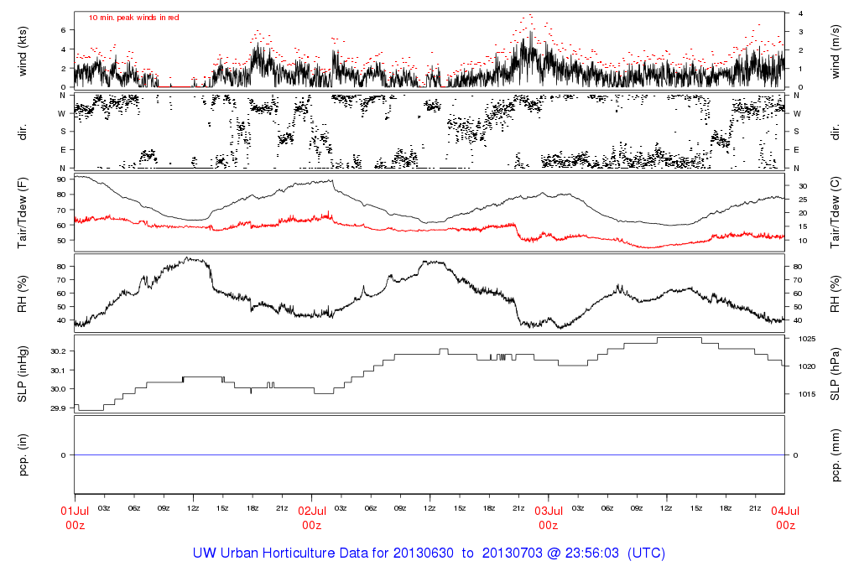This screenshot has width=859, height=587.
Task: Click the '30.2' pressure tick value
Action: [58, 351]
